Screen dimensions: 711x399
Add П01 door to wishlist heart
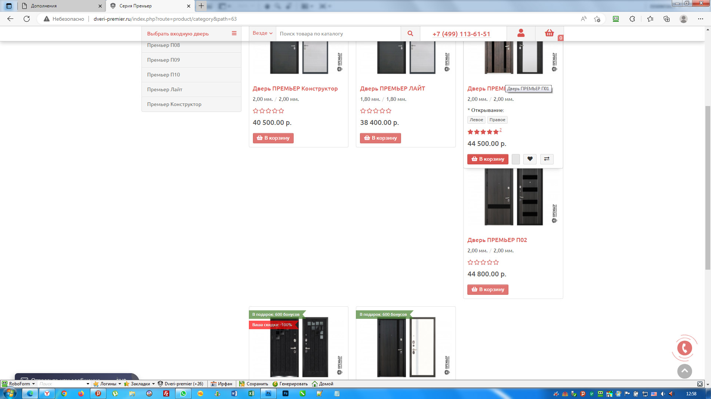[530, 159]
